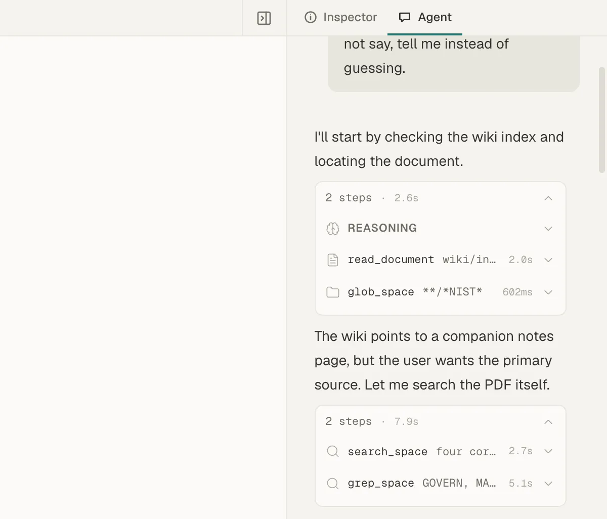Image resolution: width=607 pixels, height=519 pixels.
Task: Expand the search_space step details
Action: pyautogui.click(x=548, y=451)
